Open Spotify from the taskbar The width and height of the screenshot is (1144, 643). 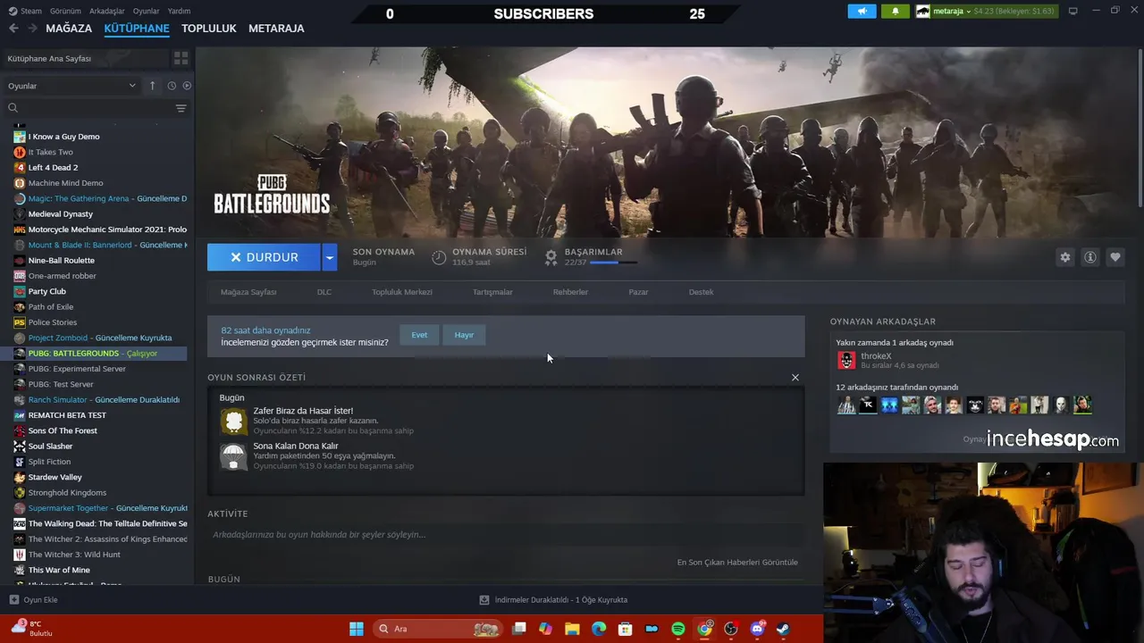pos(678,629)
